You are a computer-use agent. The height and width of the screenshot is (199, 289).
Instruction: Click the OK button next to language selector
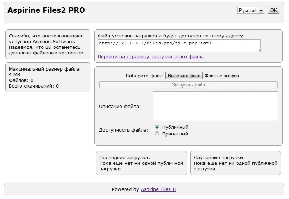tap(274, 11)
